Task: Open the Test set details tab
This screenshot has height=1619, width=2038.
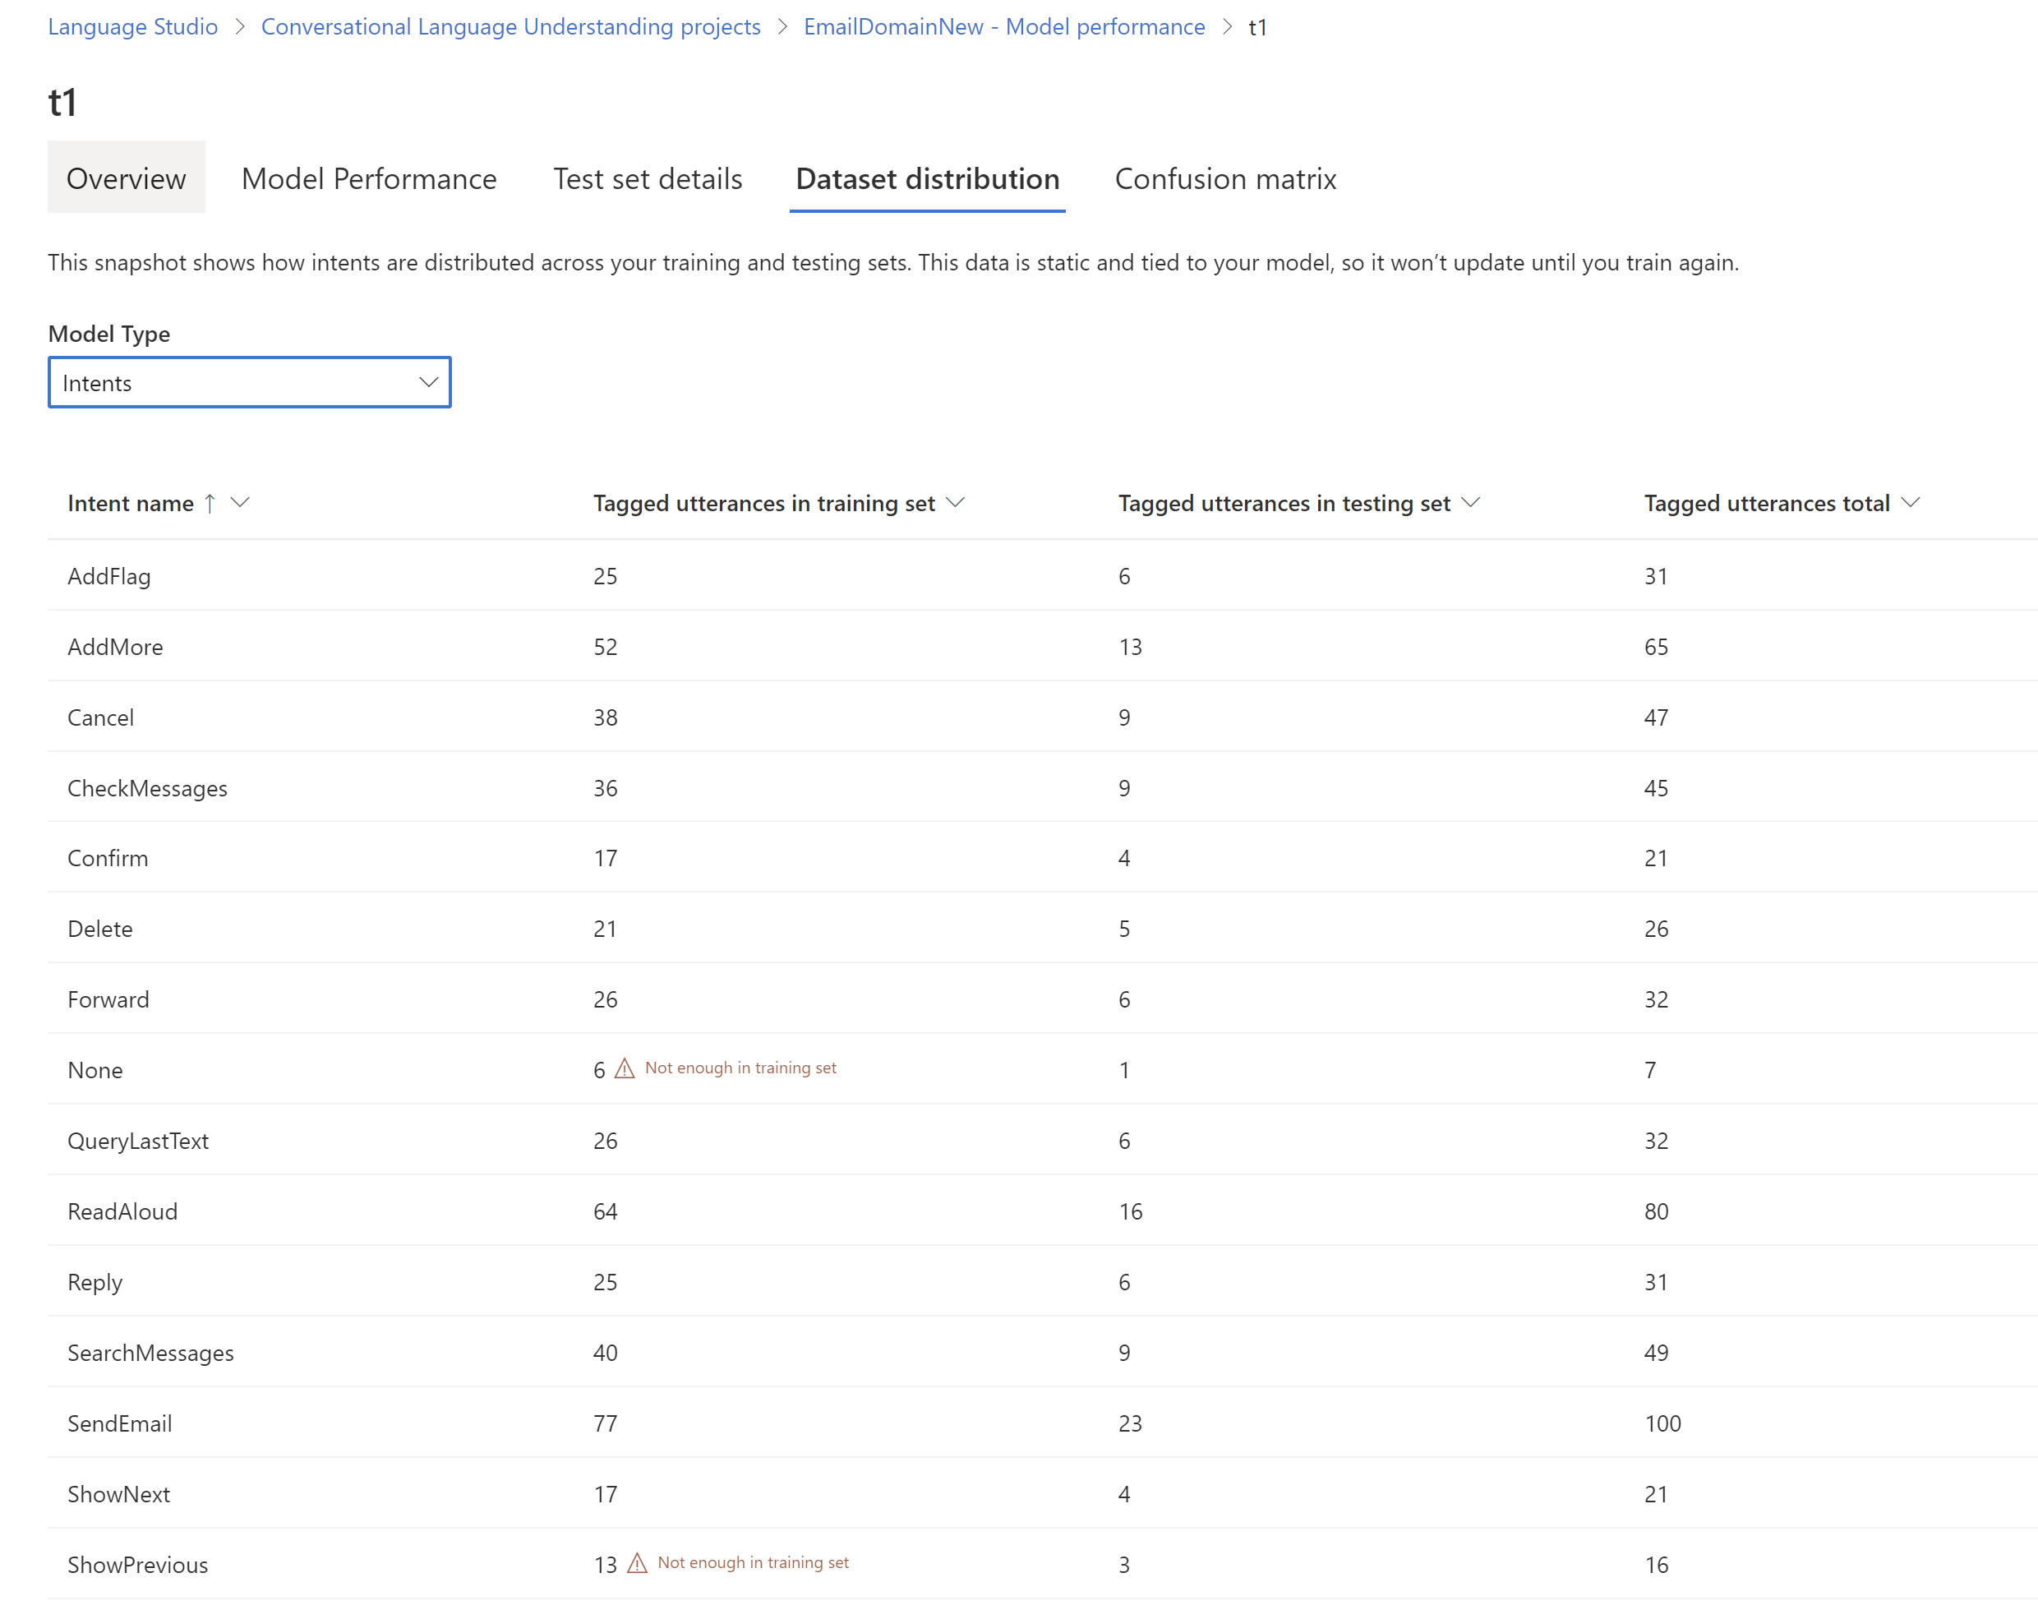Action: (x=648, y=178)
